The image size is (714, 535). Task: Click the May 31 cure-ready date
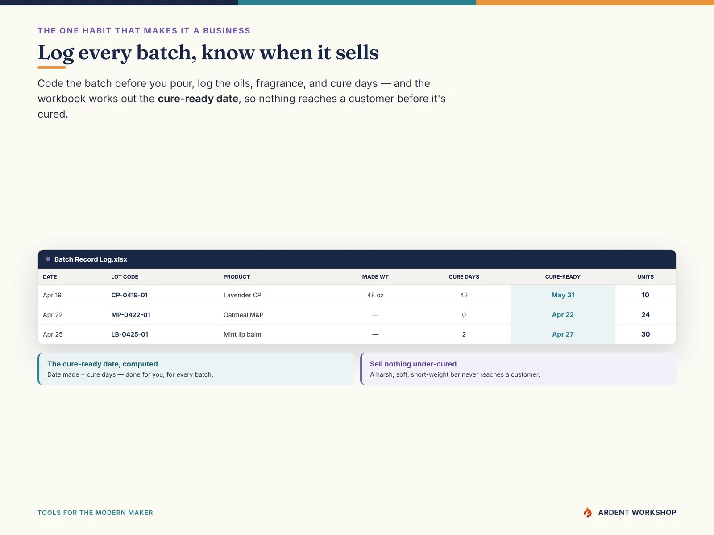563,295
